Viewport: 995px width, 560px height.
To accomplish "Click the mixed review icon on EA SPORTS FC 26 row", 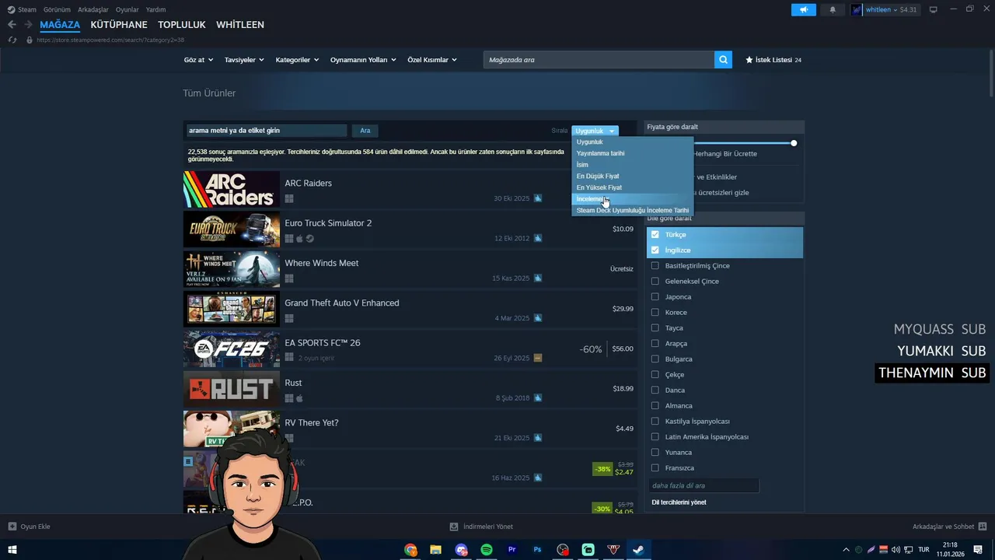I will tap(538, 358).
